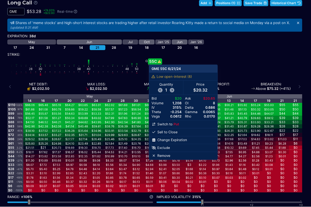This screenshot has width=311, height=207.
Task: Choose Change Expiration from the popup
Action: [x=172, y=140]
